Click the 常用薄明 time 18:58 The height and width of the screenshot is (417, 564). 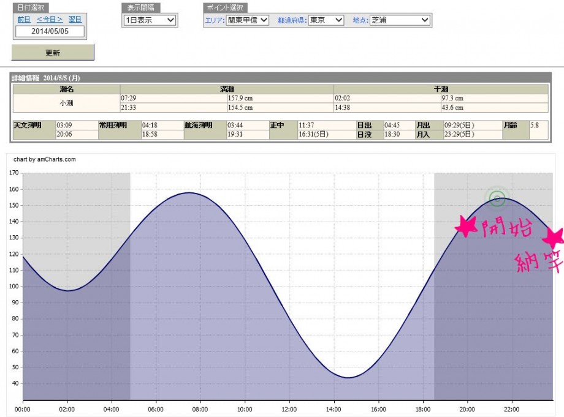[150, 134]
